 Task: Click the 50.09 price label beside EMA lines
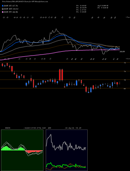tap(122, 52)
